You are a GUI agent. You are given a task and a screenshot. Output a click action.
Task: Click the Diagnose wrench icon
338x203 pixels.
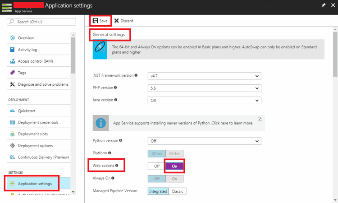tap(13, 84)
